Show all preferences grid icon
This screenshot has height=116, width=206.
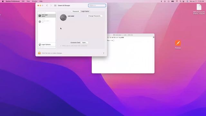55,5
